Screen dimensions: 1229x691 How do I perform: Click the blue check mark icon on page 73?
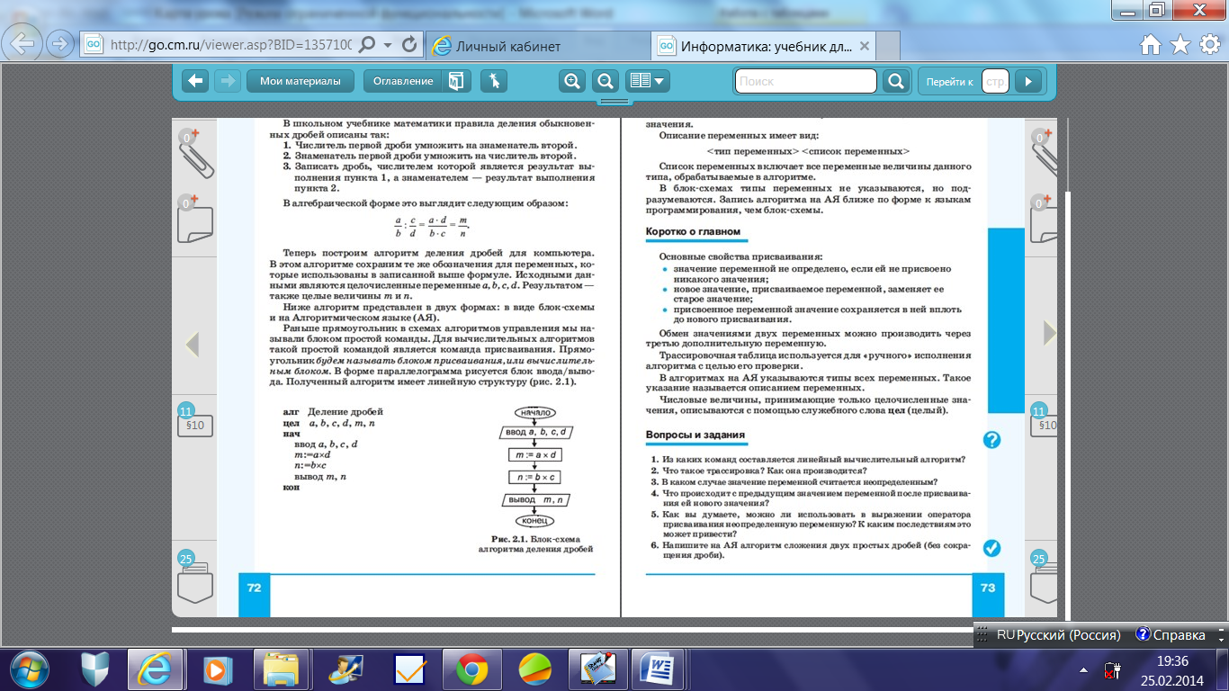click(x=991, y=548)
